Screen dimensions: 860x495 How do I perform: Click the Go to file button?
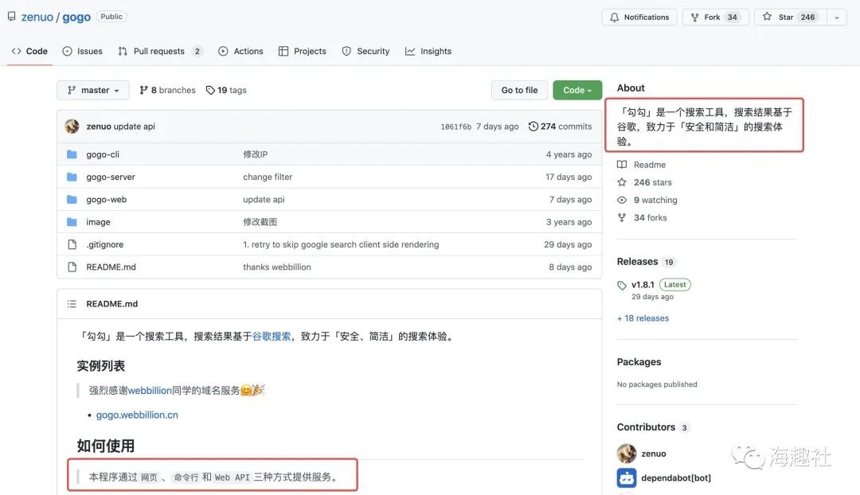[519, 90]
